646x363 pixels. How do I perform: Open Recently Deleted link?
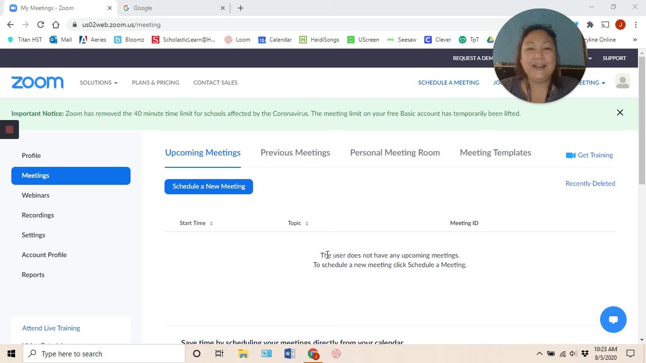coord(590,184)
